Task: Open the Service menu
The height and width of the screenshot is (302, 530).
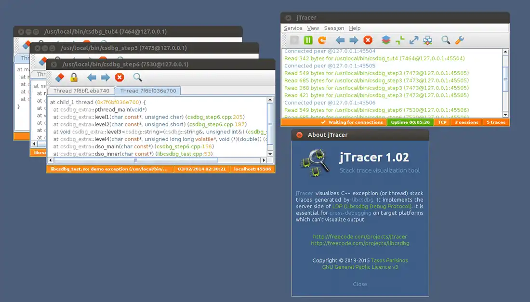Action: coord(293,28)
